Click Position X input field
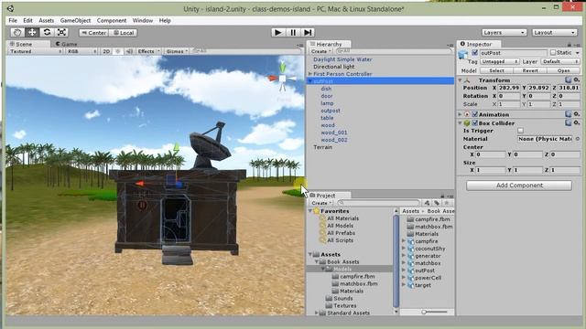The height and width of the screenshot is (329, 586). (x=509, y=88)
